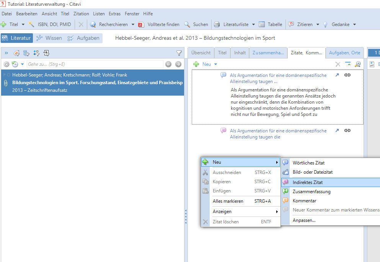Open the Zitation menu
This screenshot has height=262, width=380.
point(81,14)
